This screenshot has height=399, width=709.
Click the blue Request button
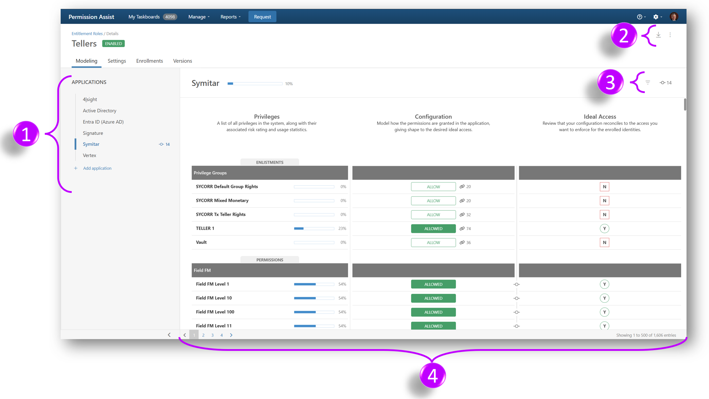coord(262,17)
